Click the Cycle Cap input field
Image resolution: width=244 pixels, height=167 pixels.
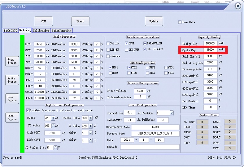pyautogui.click(x=210, y=50)
